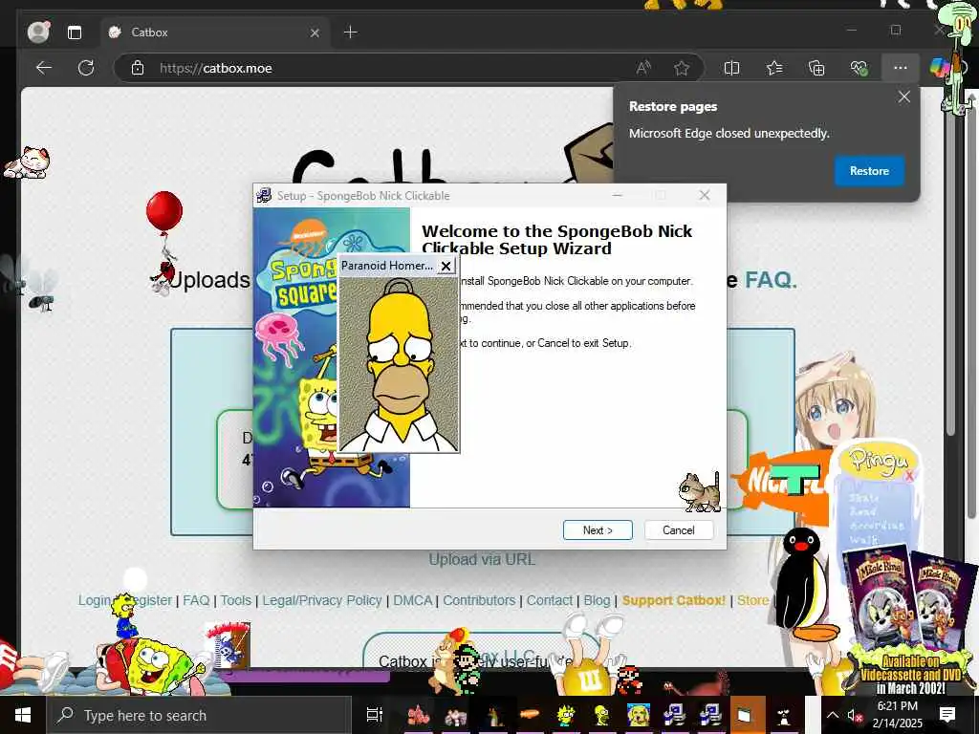Image resolution: width=979 pixels, height=734 pixels.
Task: Click the Restore button
Action: (x=869, y=170)
